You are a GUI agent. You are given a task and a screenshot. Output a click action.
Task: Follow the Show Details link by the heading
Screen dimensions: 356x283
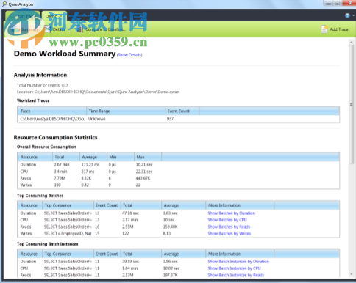coord(129,55)
